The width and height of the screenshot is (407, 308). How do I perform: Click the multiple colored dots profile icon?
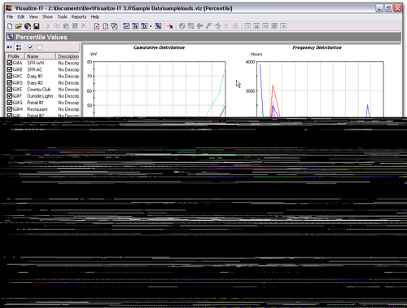tap(19, 47)
